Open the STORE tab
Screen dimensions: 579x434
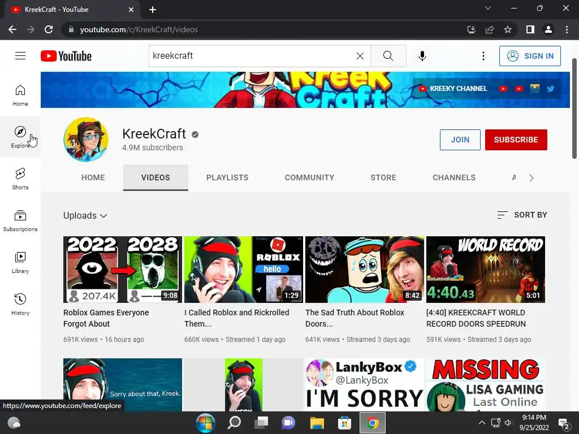383,177
